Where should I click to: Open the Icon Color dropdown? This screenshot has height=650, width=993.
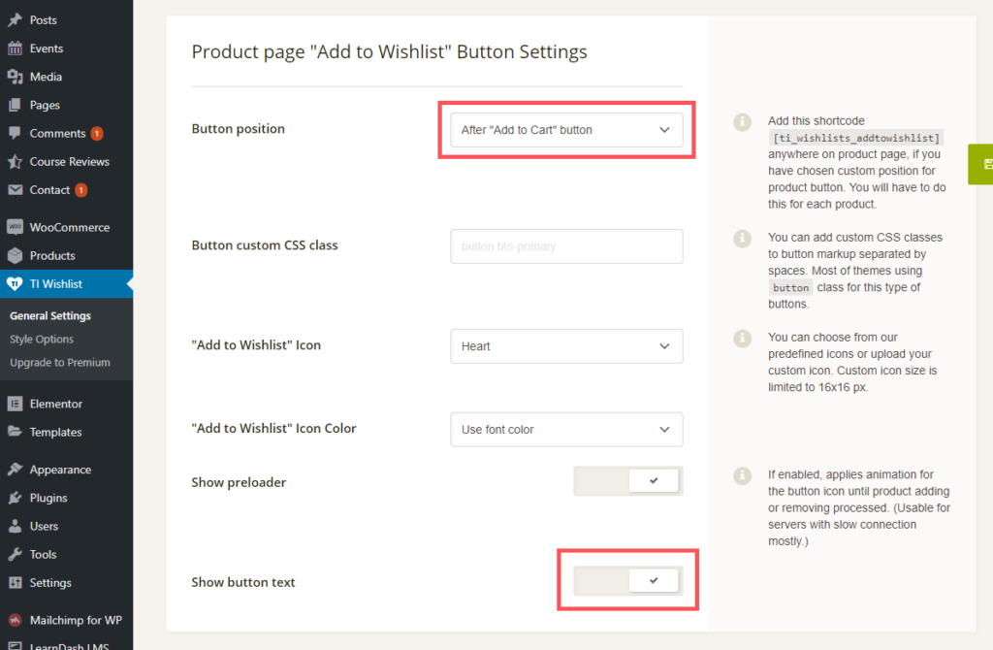click(x=566, y=430)
